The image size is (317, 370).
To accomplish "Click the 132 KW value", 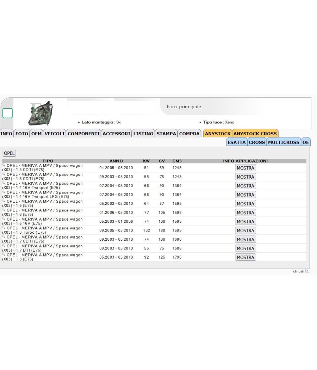I will pos(147,230).
